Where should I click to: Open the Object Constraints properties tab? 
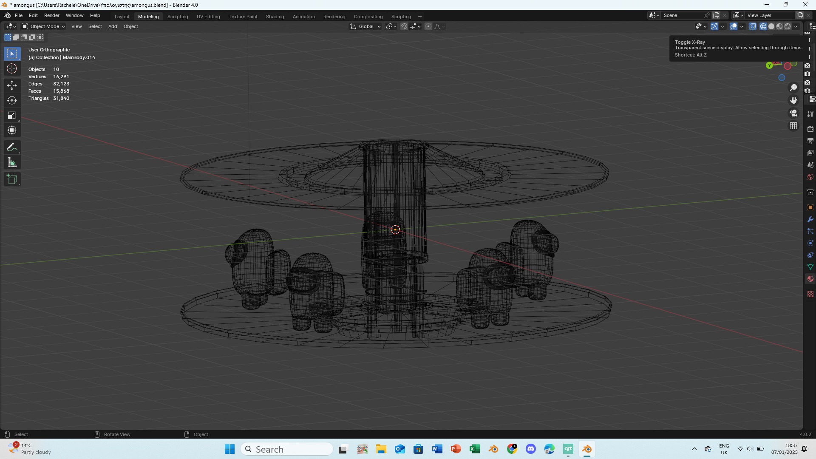tap(810, 255)
